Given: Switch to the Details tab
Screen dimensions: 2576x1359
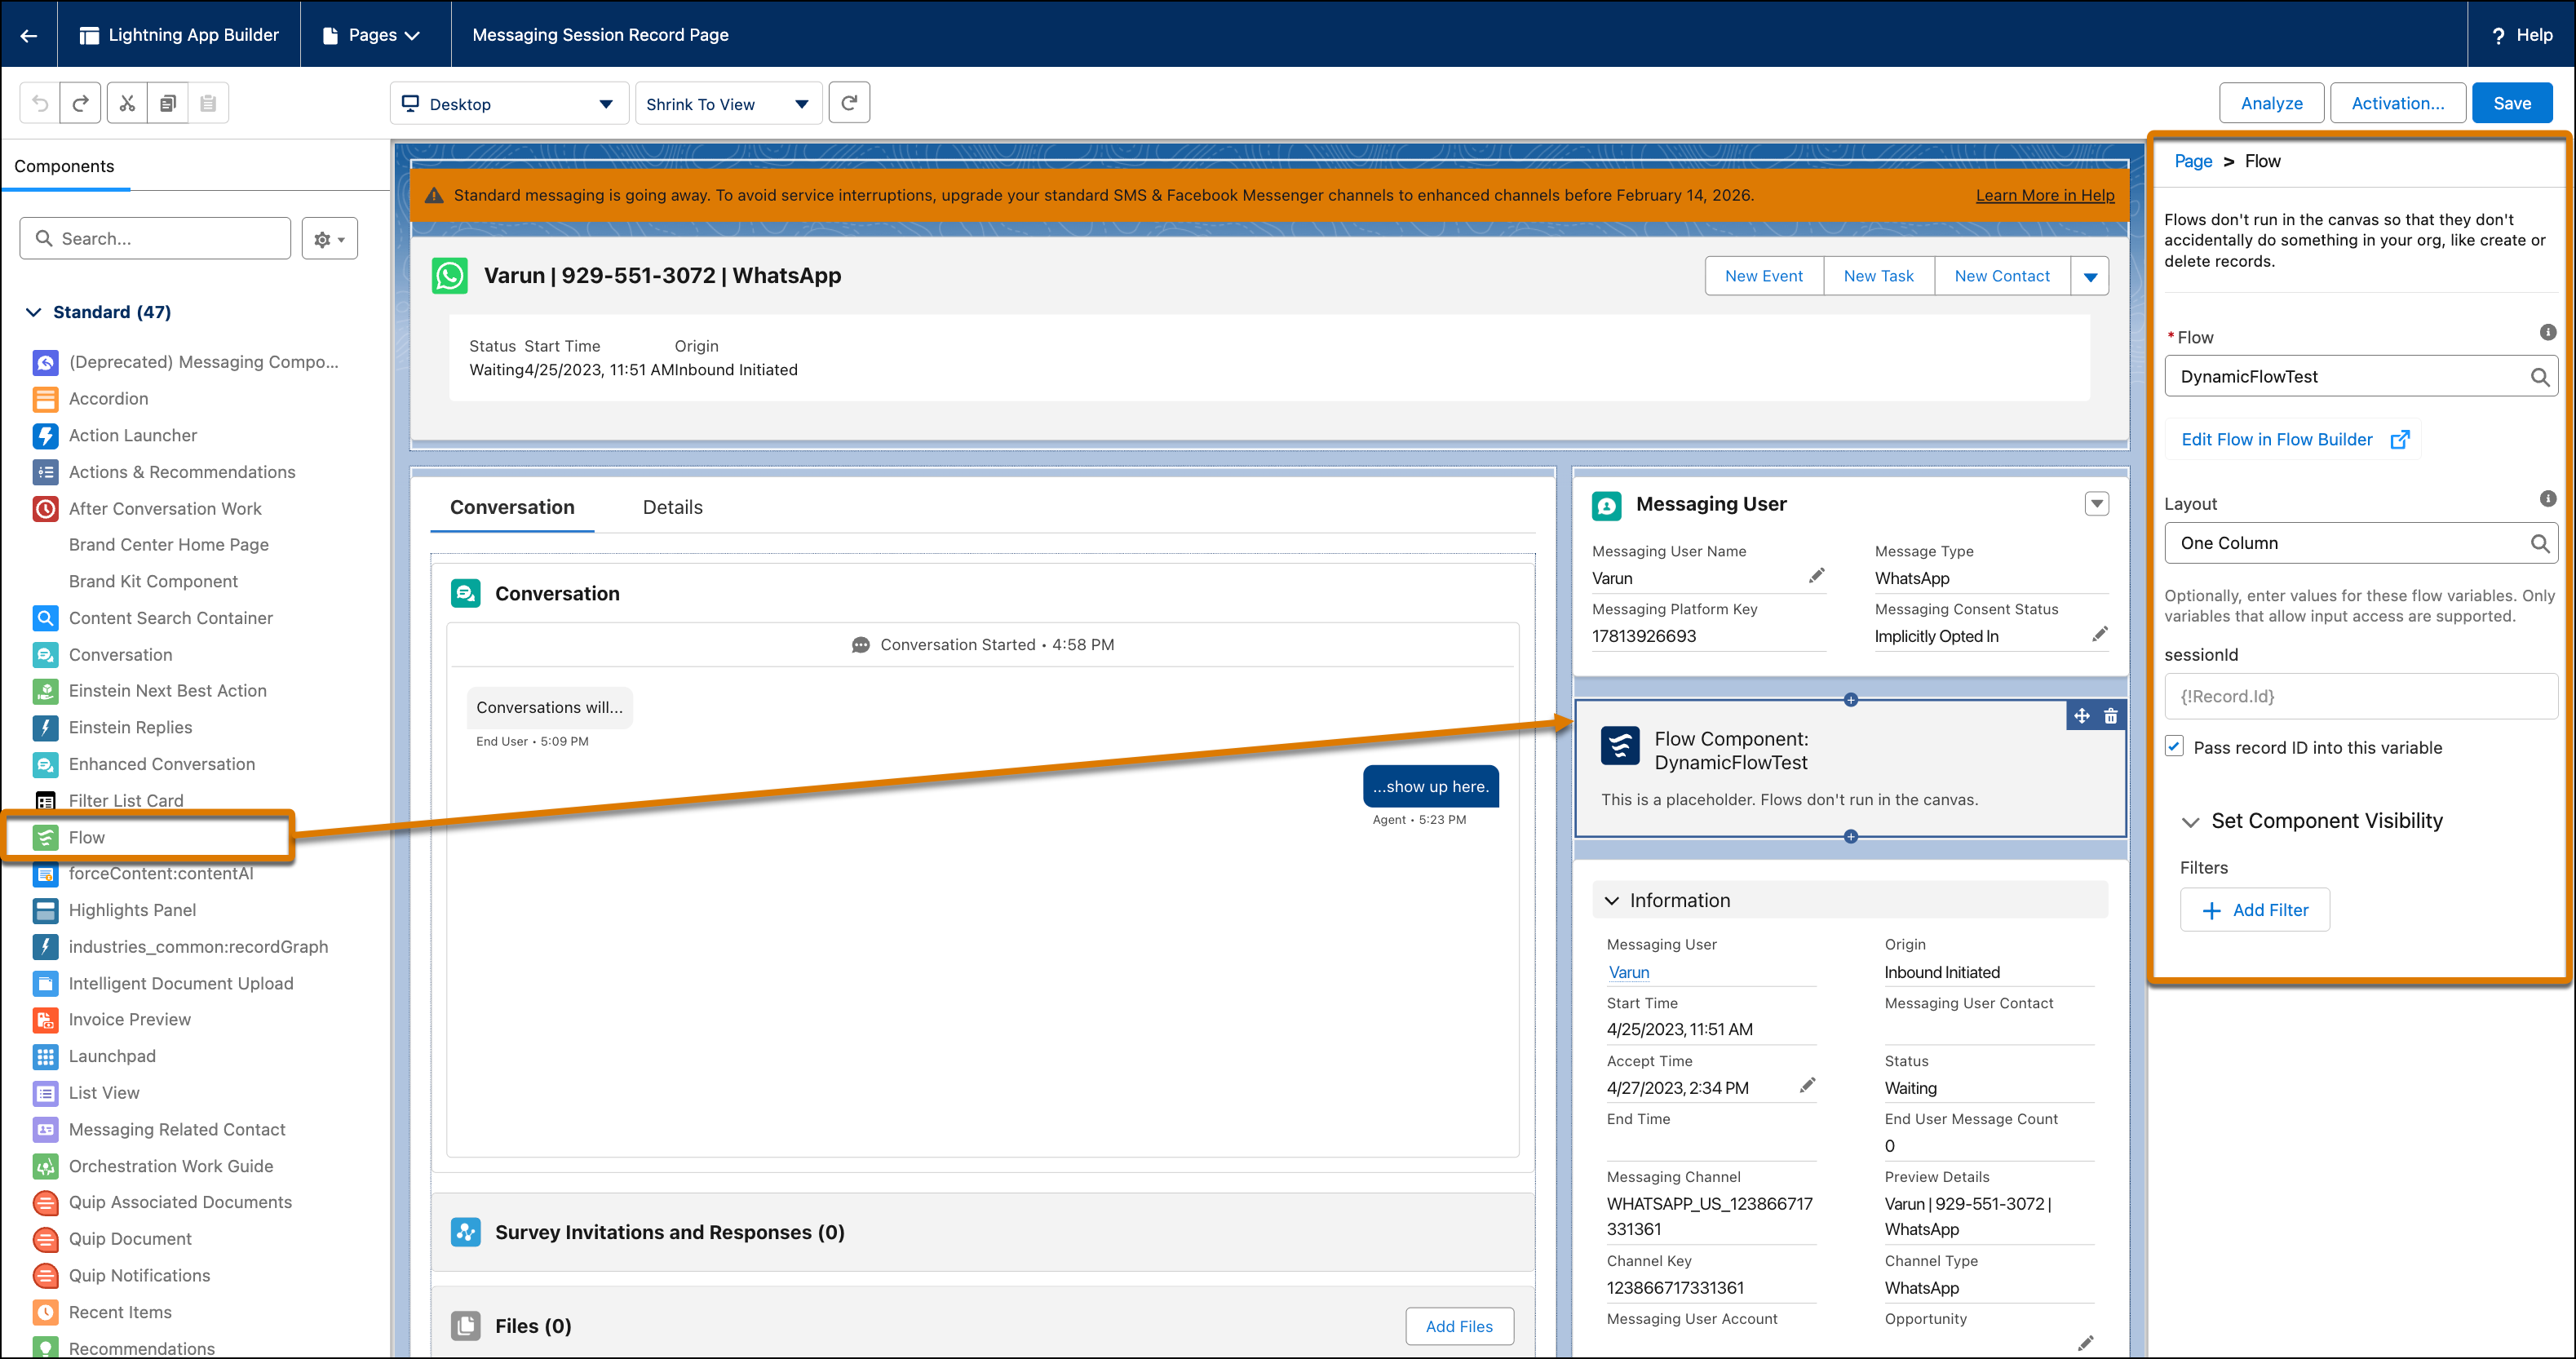Looking at the screenshot, I should click(673, 507).
